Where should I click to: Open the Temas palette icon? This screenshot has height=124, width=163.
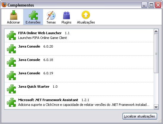pos(51,15)
